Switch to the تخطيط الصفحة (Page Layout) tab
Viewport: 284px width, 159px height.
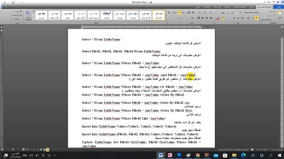tap(240, 7)
